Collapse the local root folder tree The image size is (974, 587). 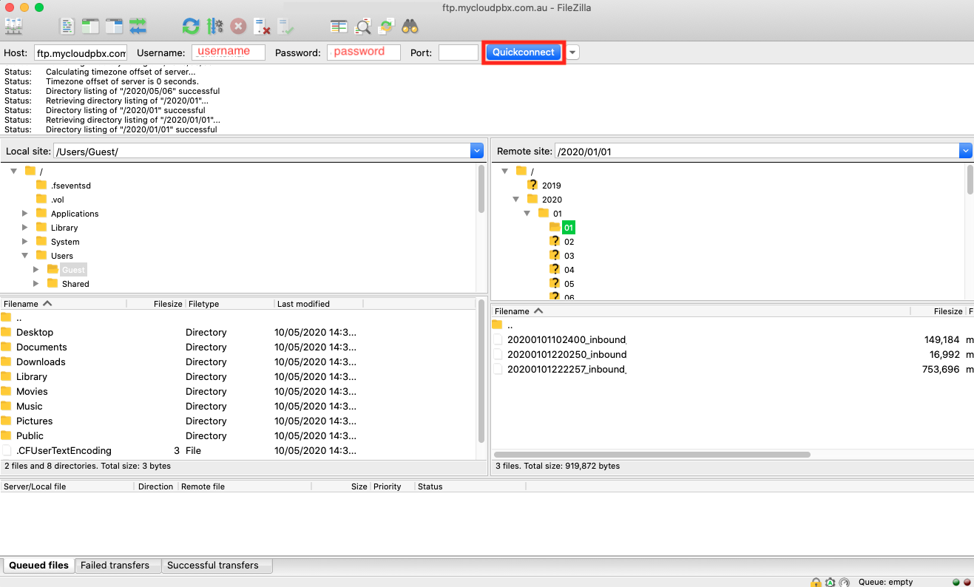(x=13, y=171)
